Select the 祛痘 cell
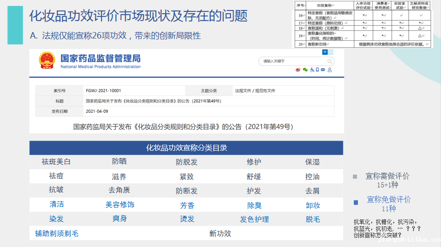 [x=56, y=176]
